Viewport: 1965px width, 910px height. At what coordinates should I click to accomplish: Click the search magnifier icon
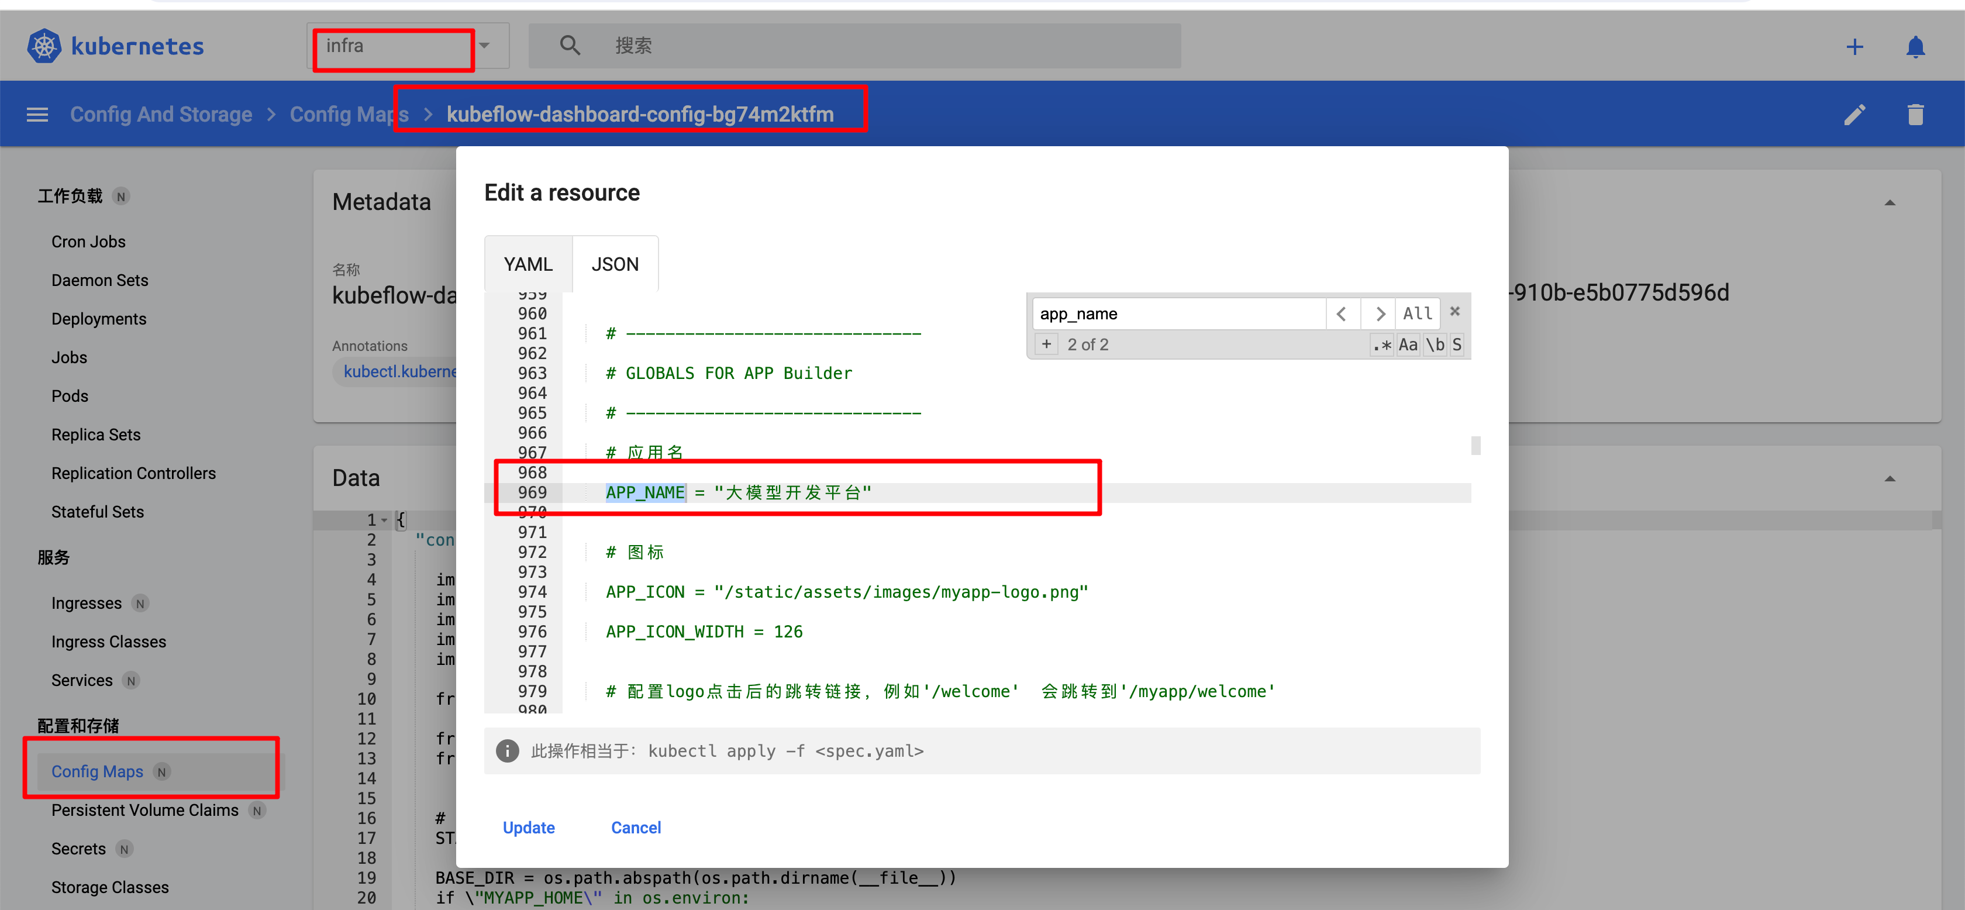(x=570, y=45)
